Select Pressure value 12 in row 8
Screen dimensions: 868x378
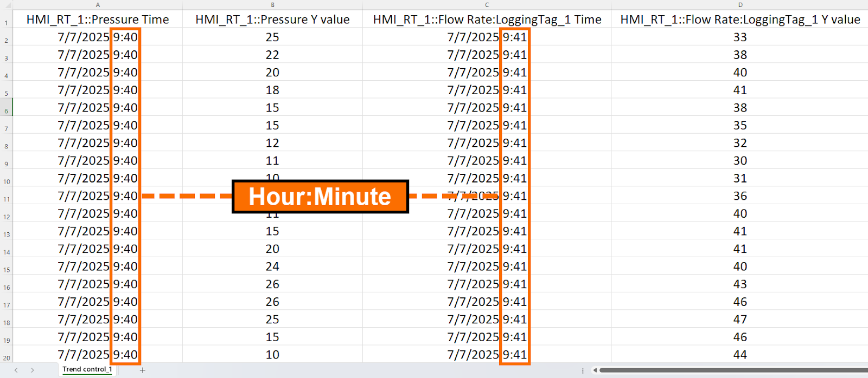pos(272,143)
